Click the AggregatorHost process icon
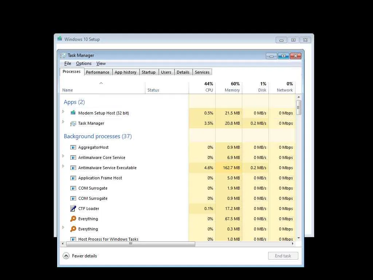373x280 pixels. click(x=73, y=147)
